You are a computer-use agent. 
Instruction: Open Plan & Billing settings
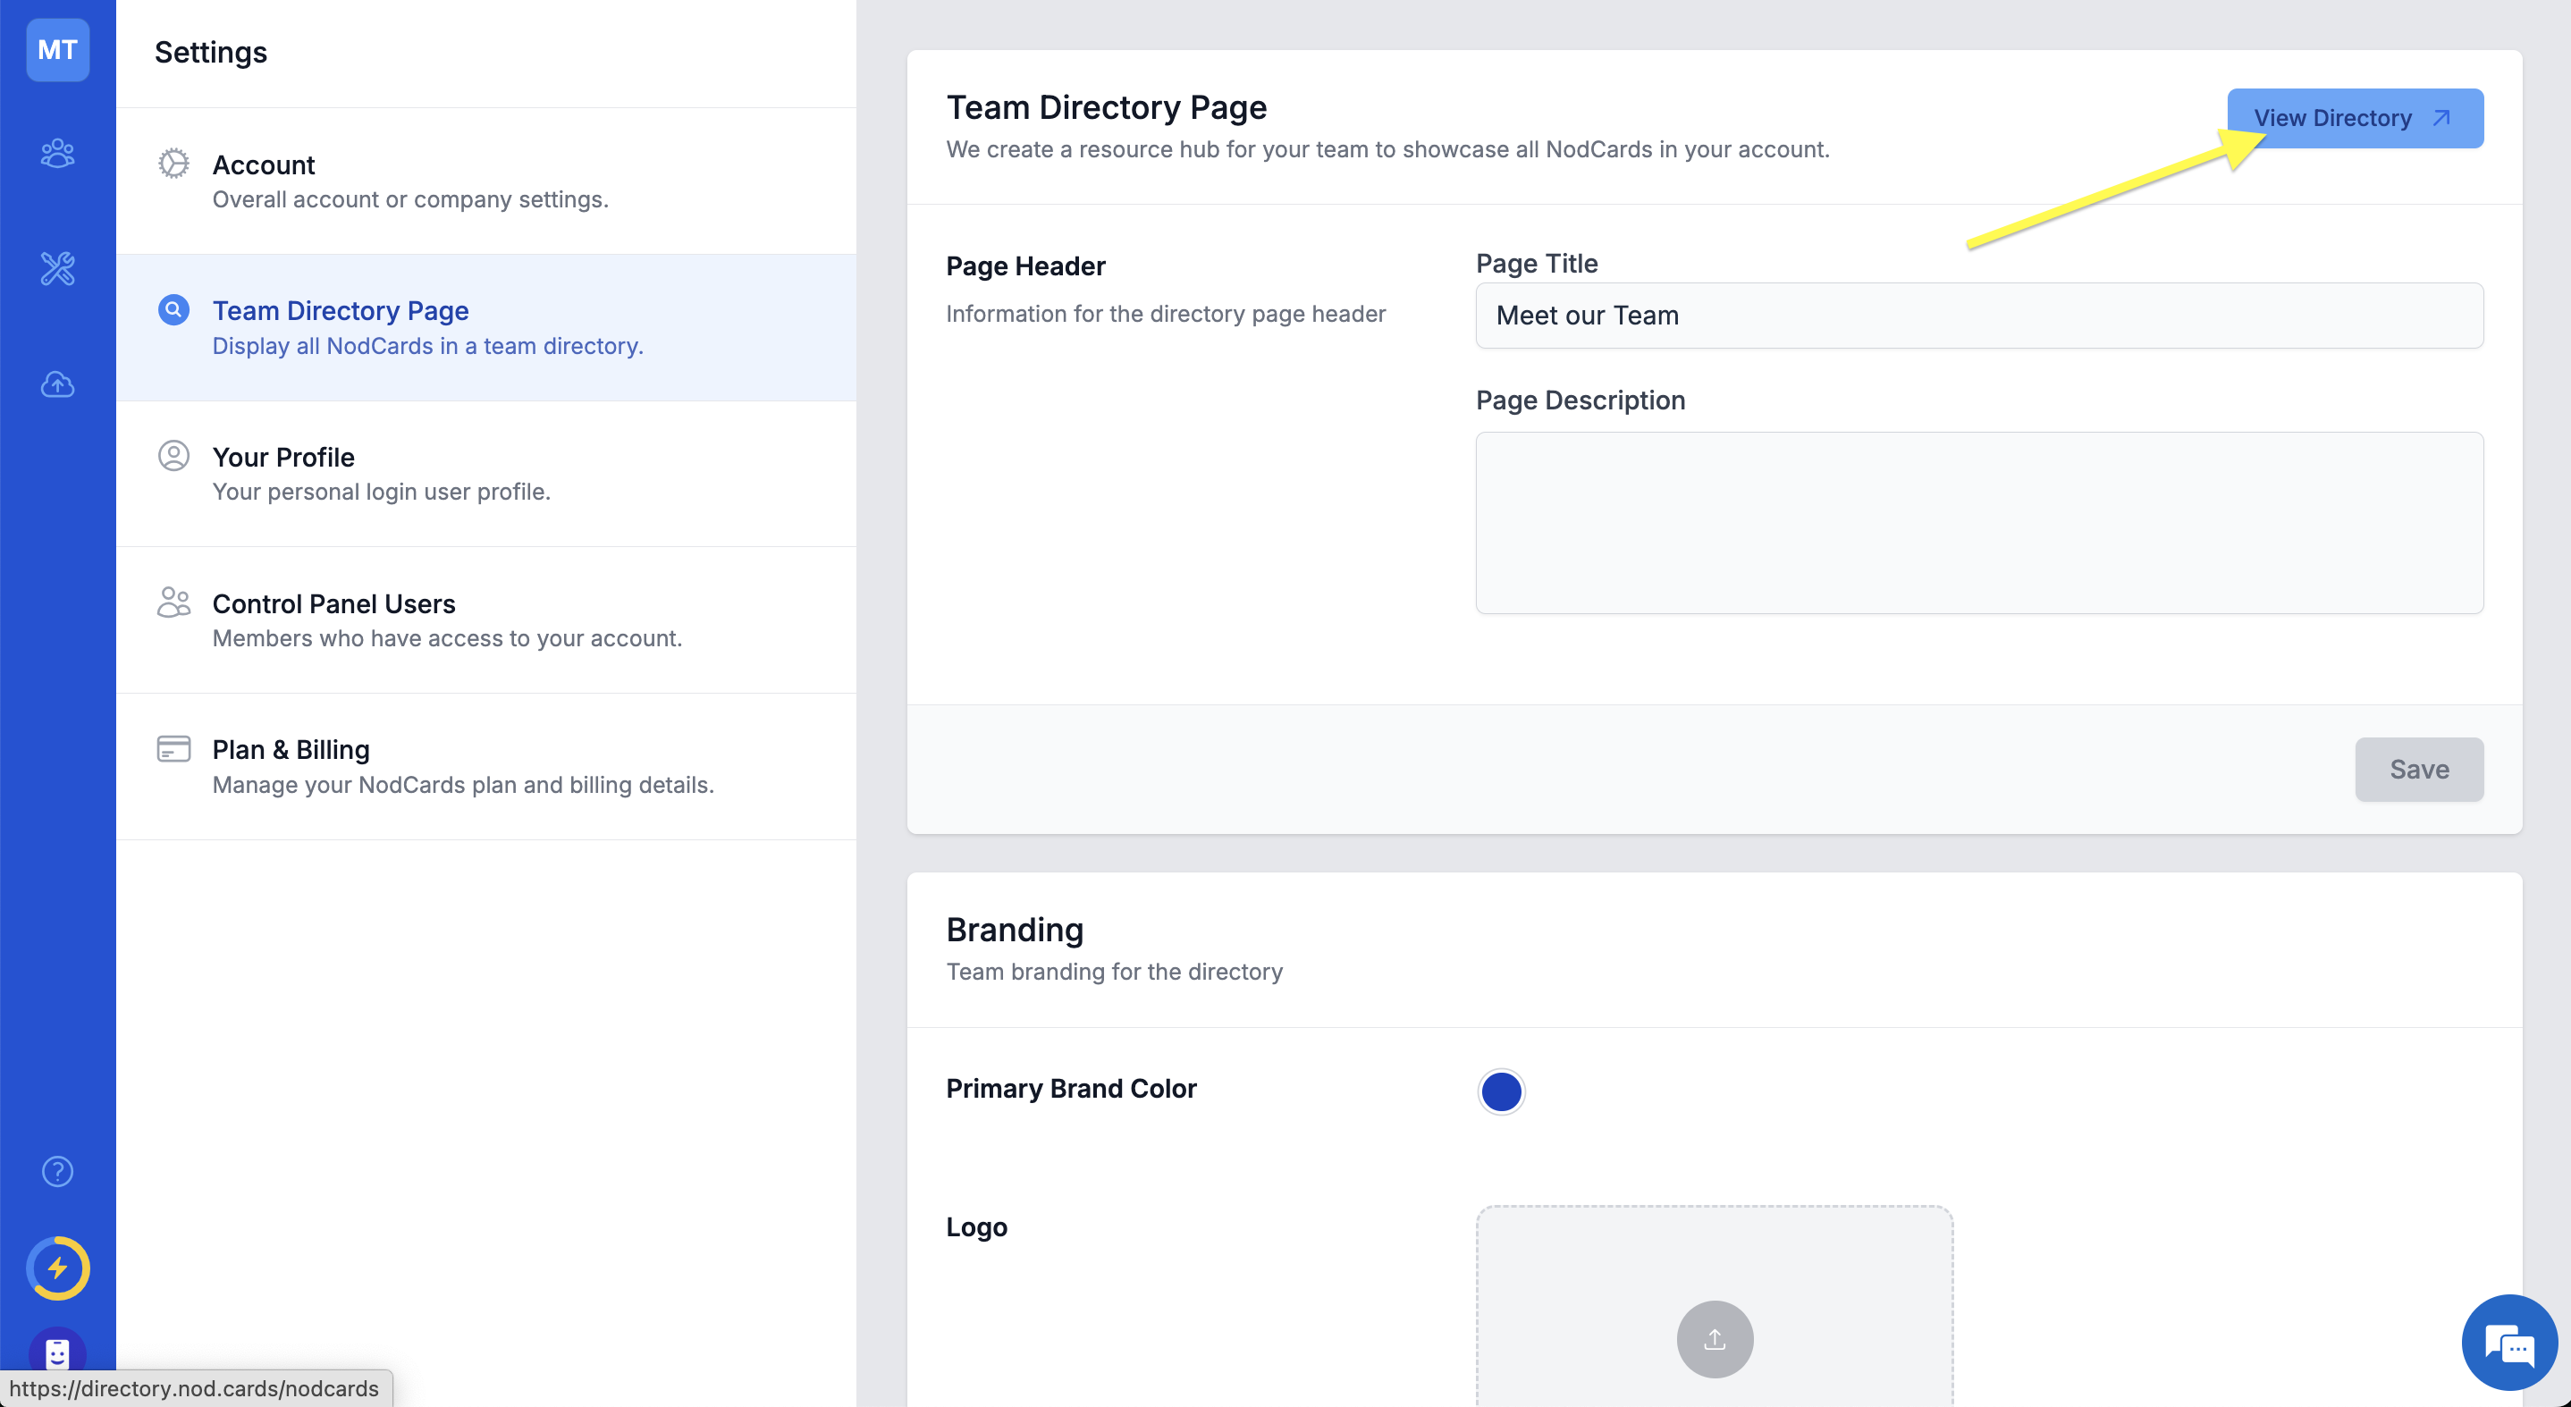(x=486, y=766)
